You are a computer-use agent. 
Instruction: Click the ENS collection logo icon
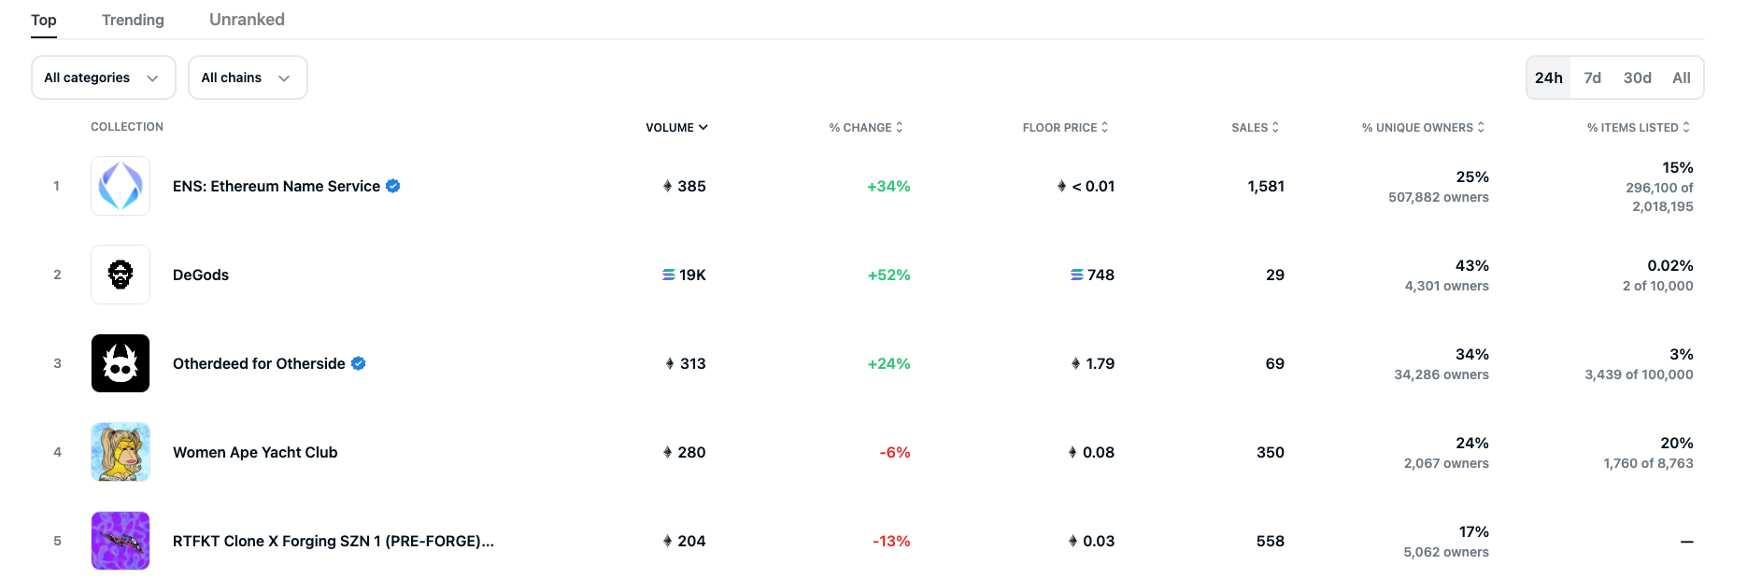click(x=121, y=186)
